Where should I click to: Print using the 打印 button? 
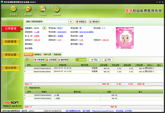pyautogui.click(x=108, y=60)
